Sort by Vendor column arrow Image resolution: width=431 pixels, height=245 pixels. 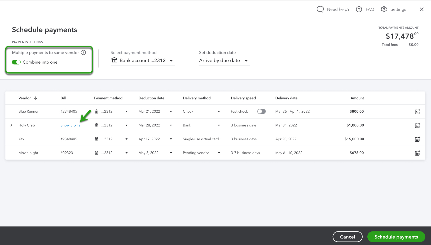[36, 98]
